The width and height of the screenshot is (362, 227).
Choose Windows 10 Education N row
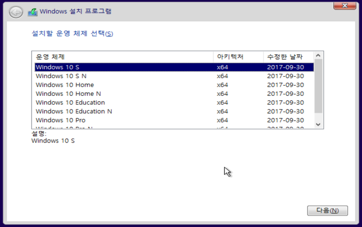click(174, 111)
